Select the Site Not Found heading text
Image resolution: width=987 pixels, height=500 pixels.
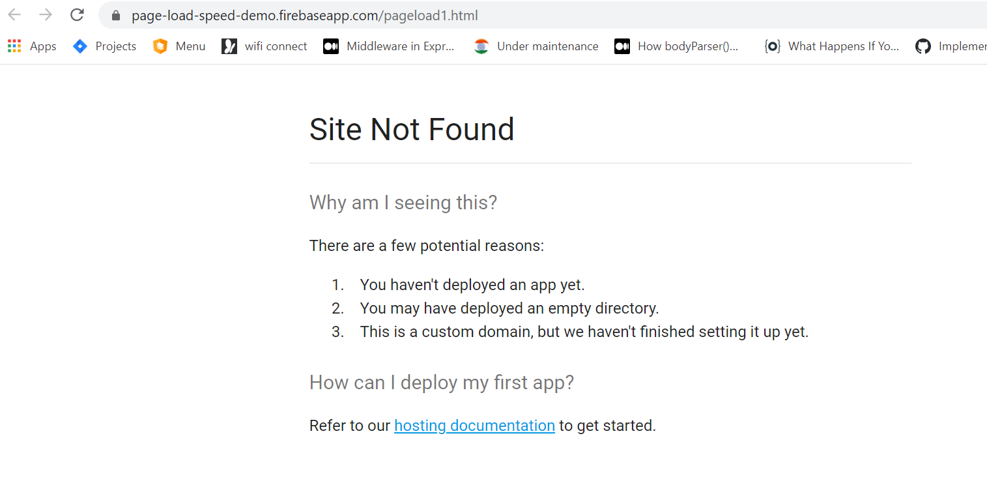coord(412,129)
